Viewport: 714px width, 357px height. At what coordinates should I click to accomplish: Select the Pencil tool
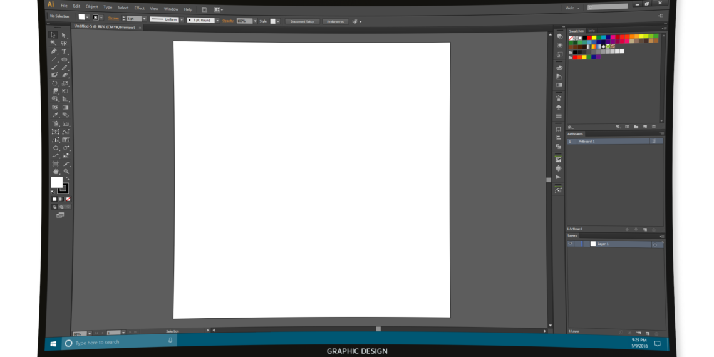(x=65, y=67)
